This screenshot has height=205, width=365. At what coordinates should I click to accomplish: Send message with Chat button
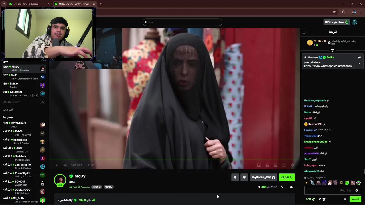point(355,199)
